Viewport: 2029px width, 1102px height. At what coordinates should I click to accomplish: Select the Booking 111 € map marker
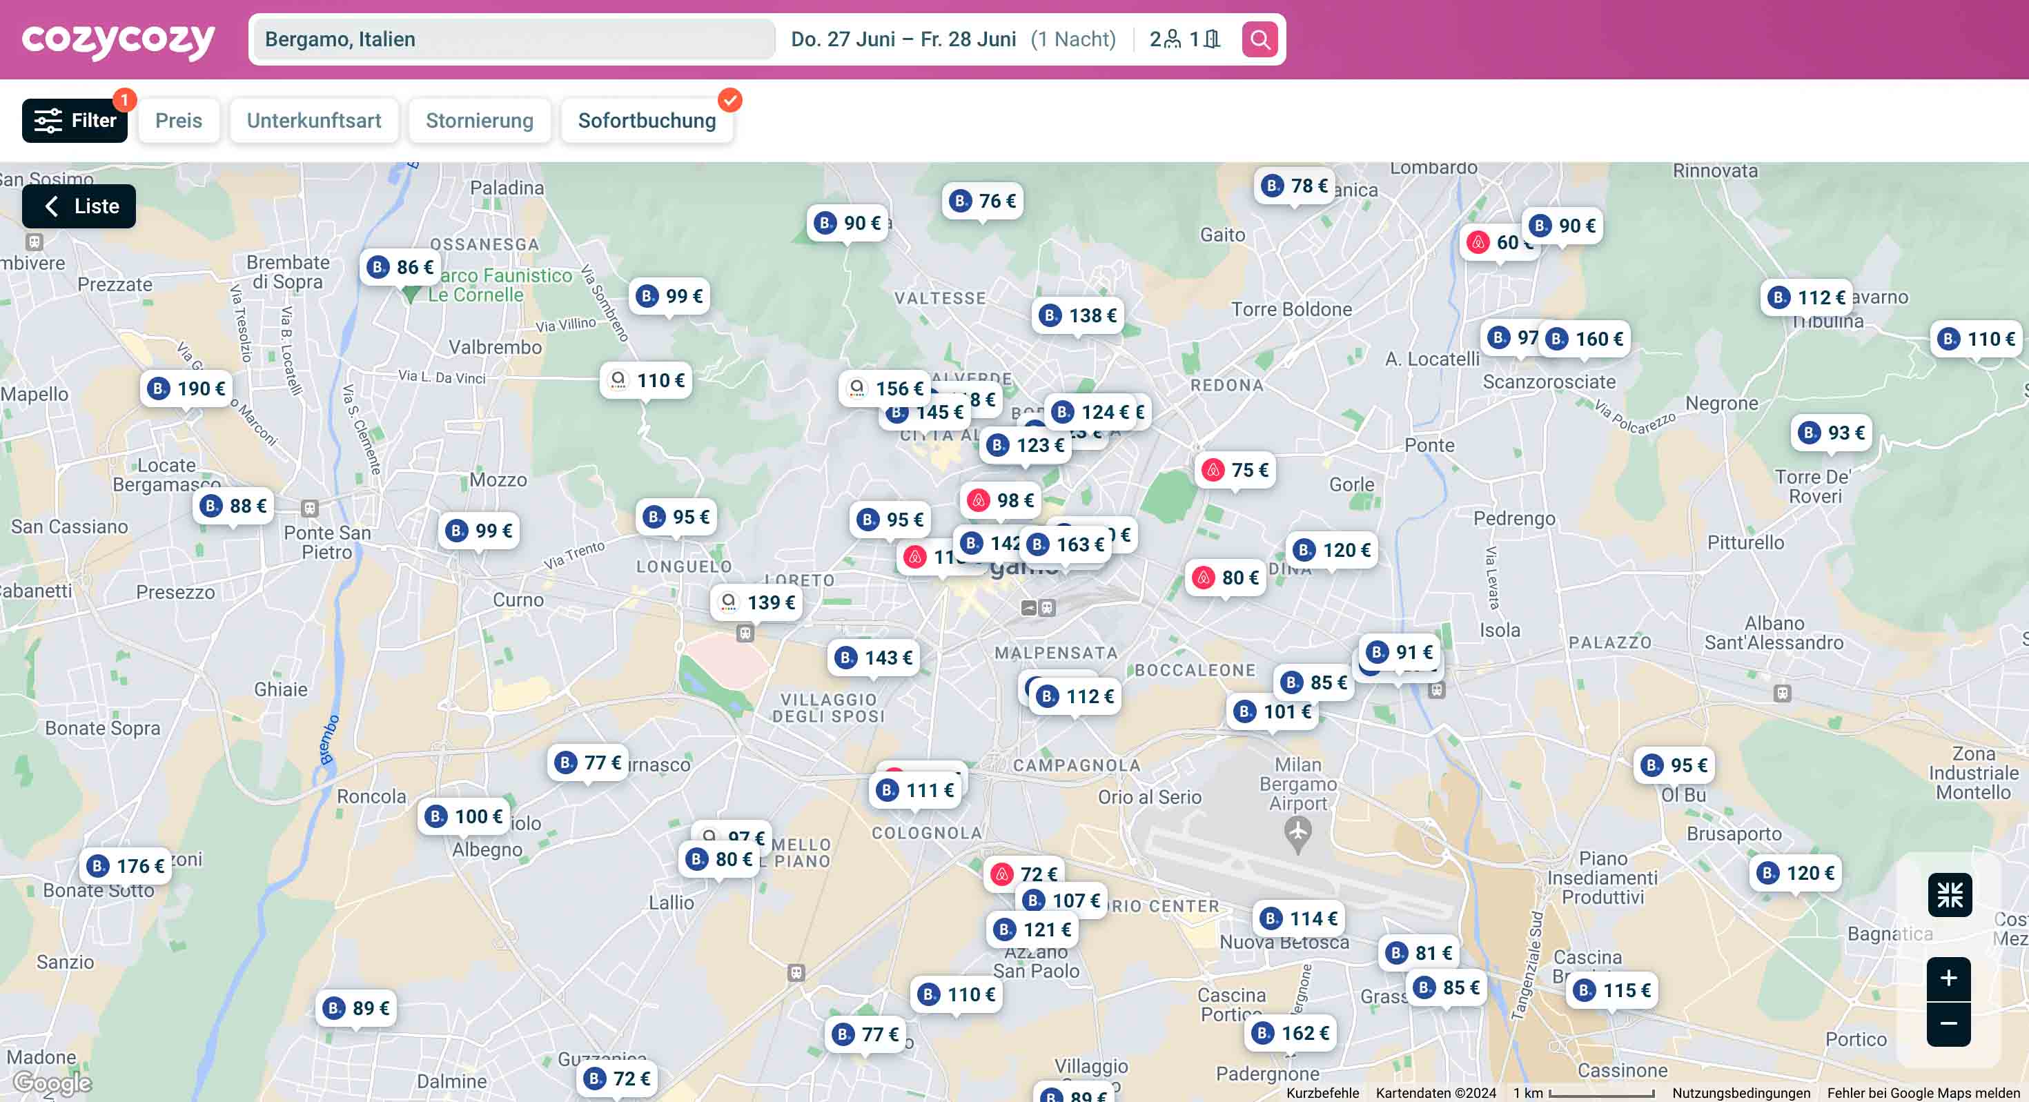915,790
